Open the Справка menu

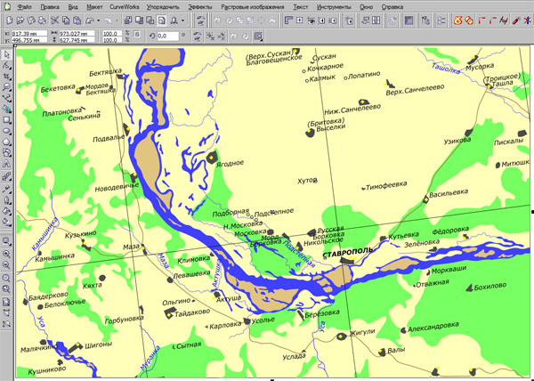tap(392, 6)
